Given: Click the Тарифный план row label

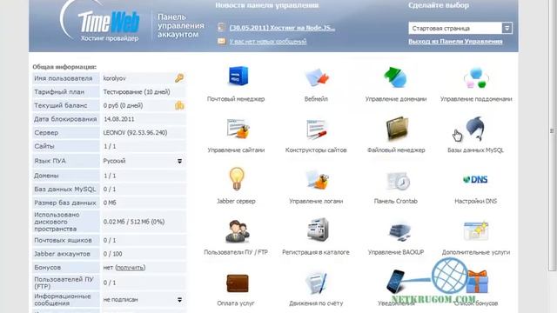Looking at the screenshot, I should [59, 92].
